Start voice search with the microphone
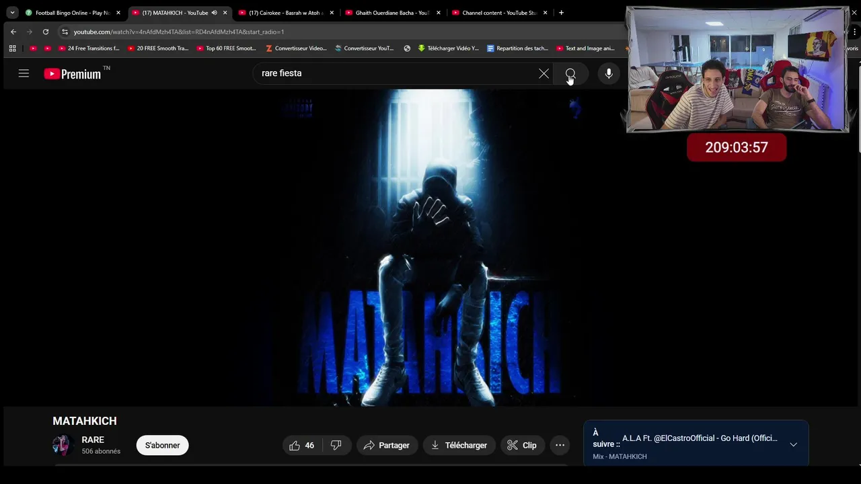The width and height of the screenshot is (861, 484). pos(609,73)
